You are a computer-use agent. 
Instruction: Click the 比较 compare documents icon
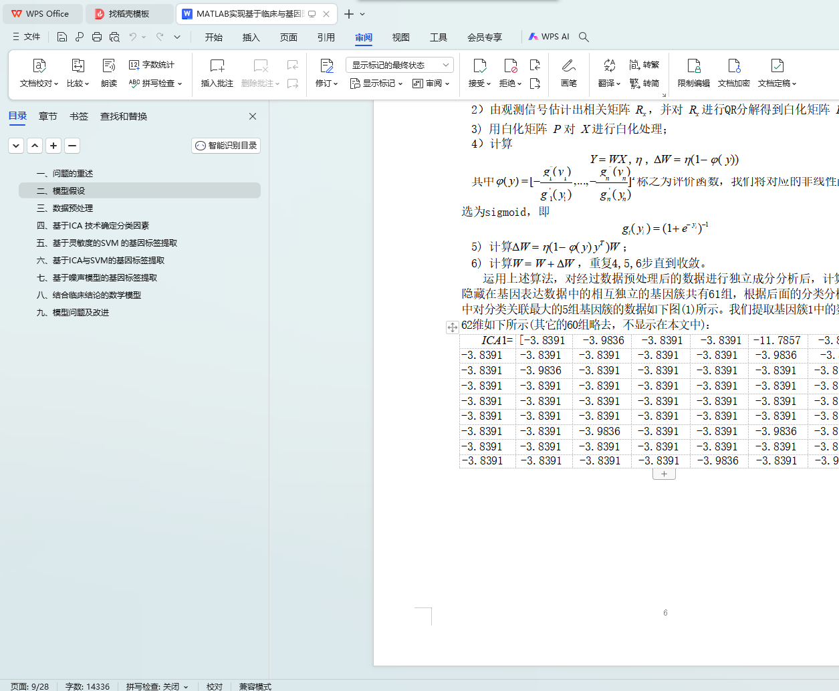pos(78,65)
